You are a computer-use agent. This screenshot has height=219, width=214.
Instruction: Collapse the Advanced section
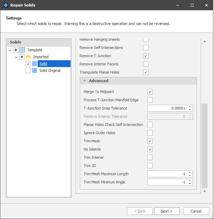85,81
